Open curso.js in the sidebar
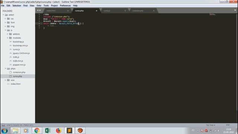Screen dimensions: 238x134 pos(16,50)
